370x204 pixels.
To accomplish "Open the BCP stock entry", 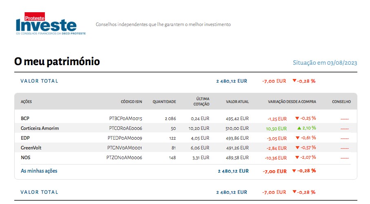I will coord(25,118).
